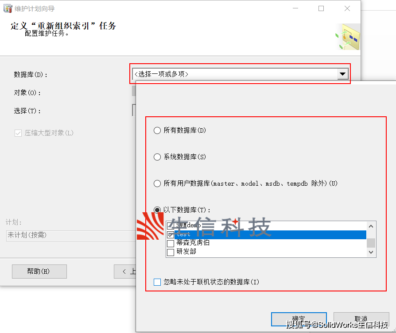The image size is (396, 333).
Task: Click the 取消 button
Action: 361,319
